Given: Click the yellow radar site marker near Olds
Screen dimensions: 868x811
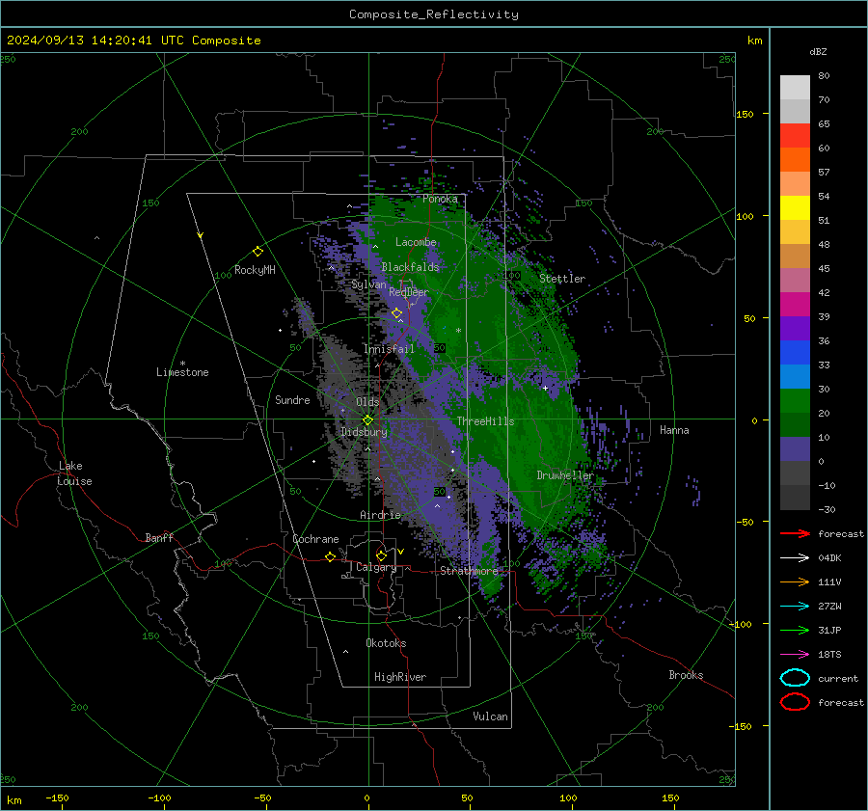Looking at the screenshot, I should click(367, 420).
